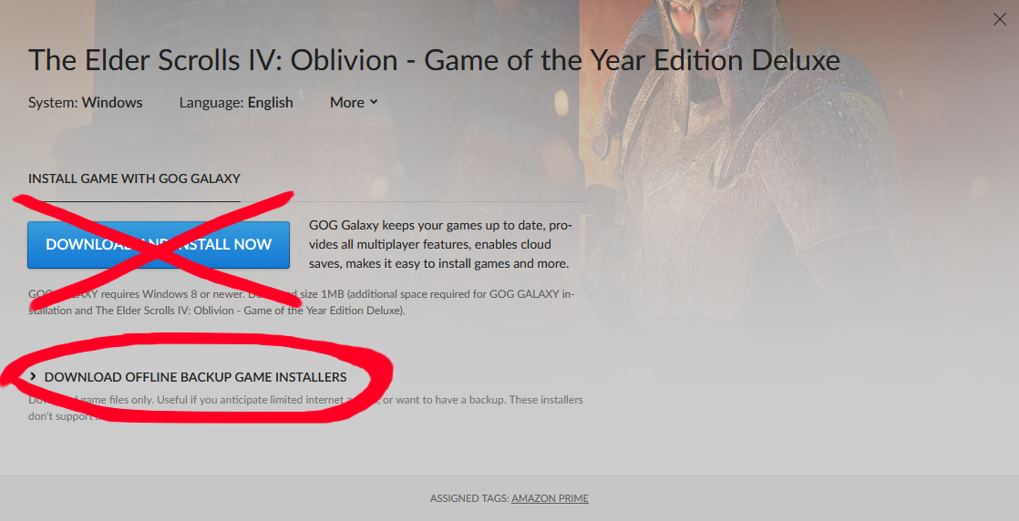Click the Download and Install Now button

159,244
